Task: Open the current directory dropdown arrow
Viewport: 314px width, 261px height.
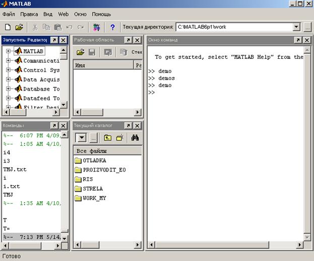Action: (x=296, y=27)
